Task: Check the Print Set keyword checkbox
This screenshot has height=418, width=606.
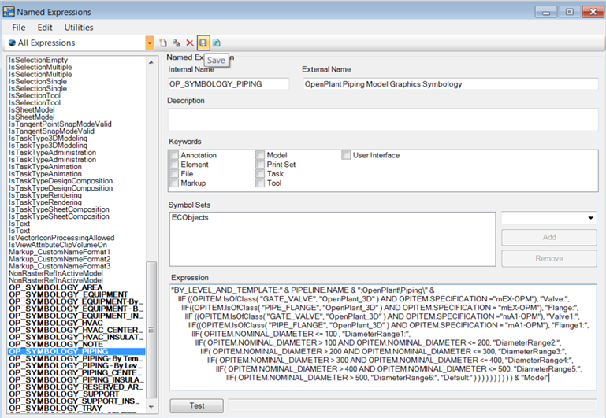Action: (260, 165)
